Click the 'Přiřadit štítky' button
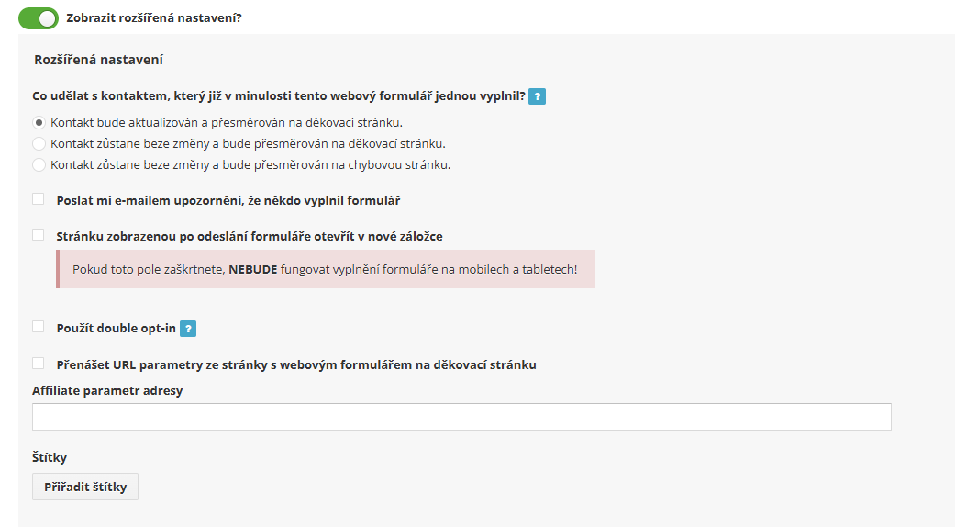Viewport: 955px width, 527px height. click(x=85, y=487)
